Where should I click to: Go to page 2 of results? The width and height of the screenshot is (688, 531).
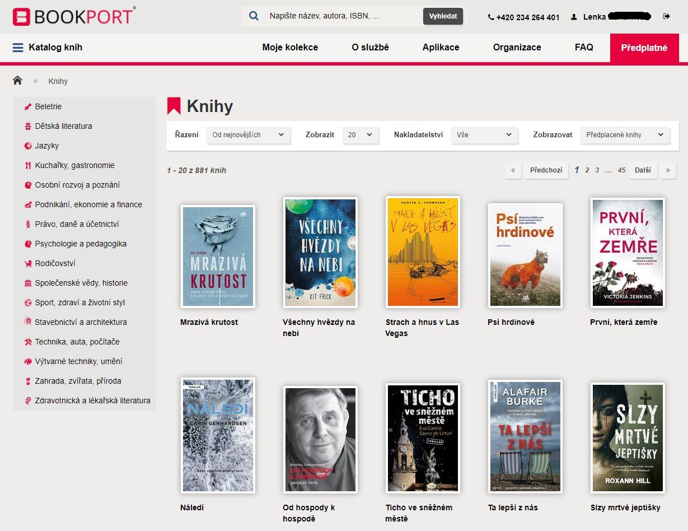pos(587,170)
